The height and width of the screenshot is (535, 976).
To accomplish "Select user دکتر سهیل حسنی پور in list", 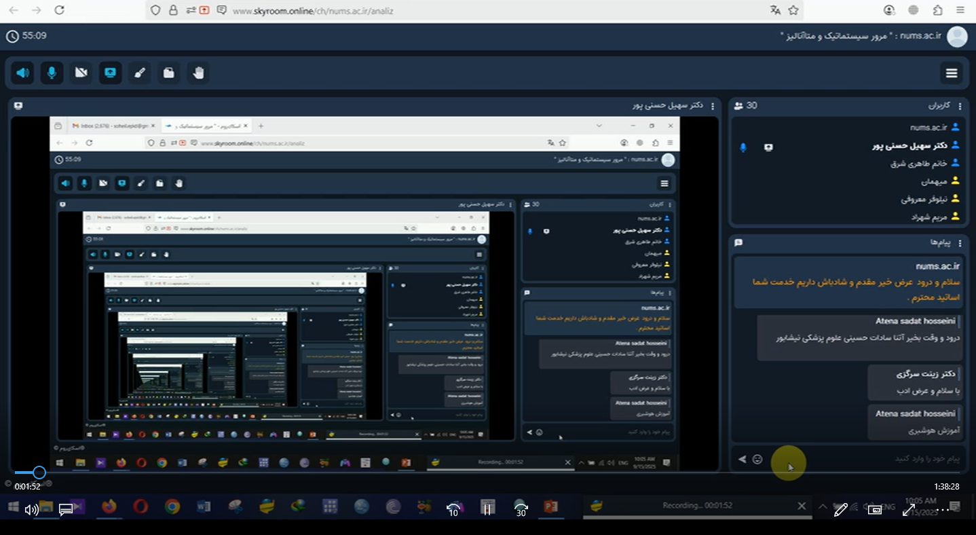I will click(909, 145).
